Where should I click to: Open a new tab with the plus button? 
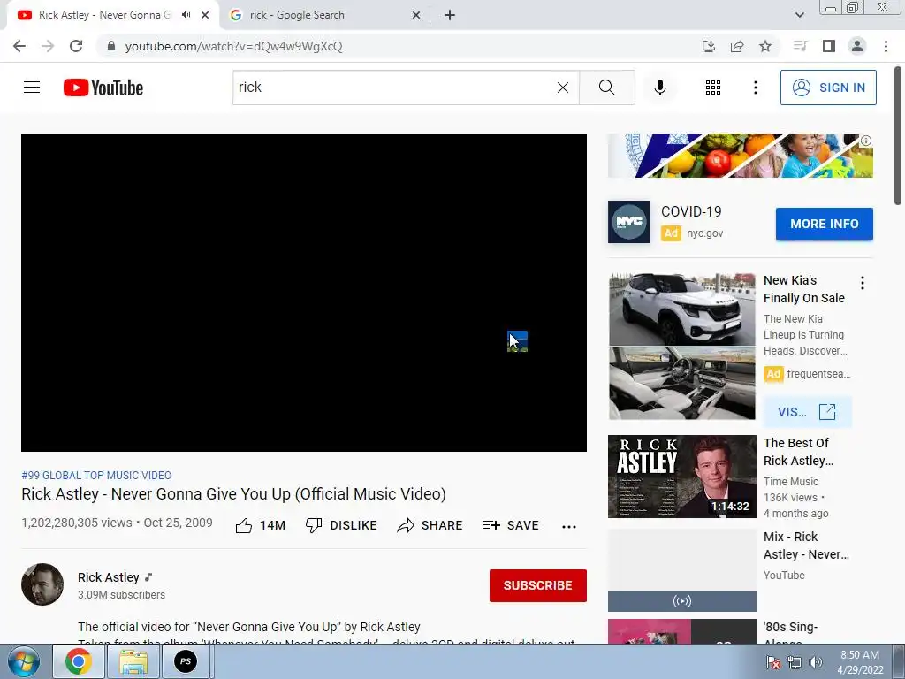point(450,15)
